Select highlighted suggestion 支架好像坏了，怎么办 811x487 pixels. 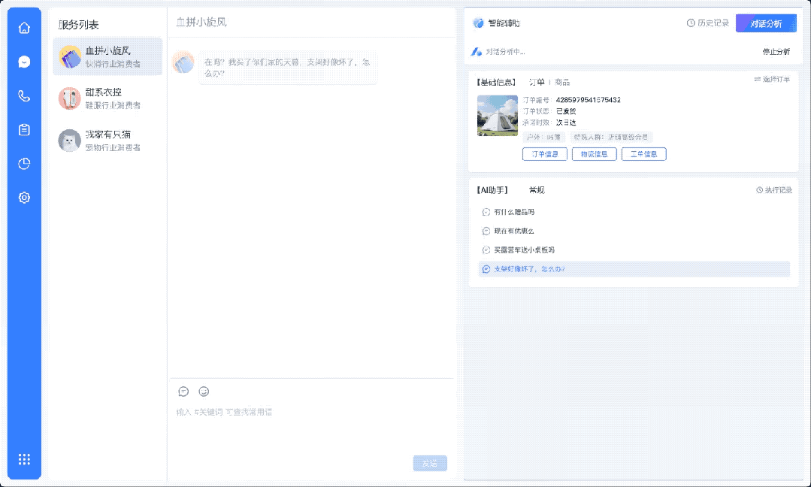634,269
